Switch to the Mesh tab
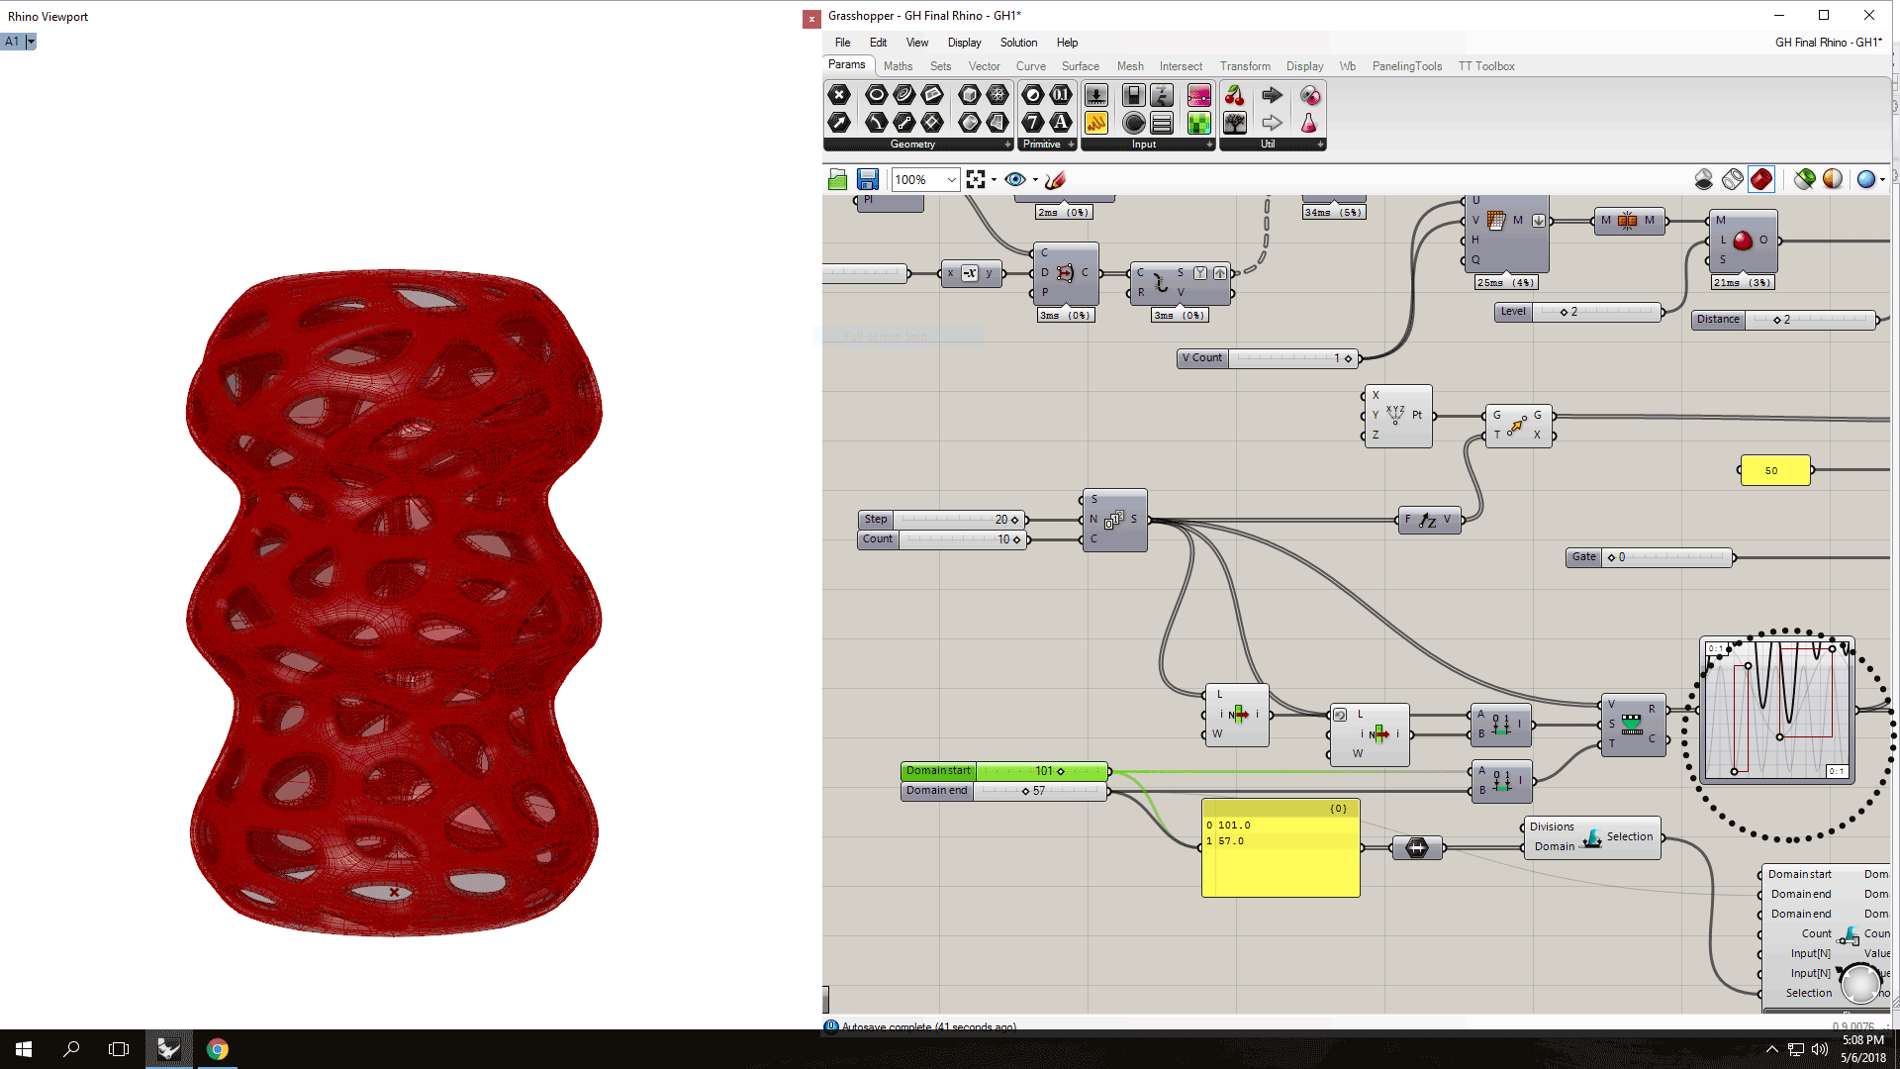 (1129, 66)
